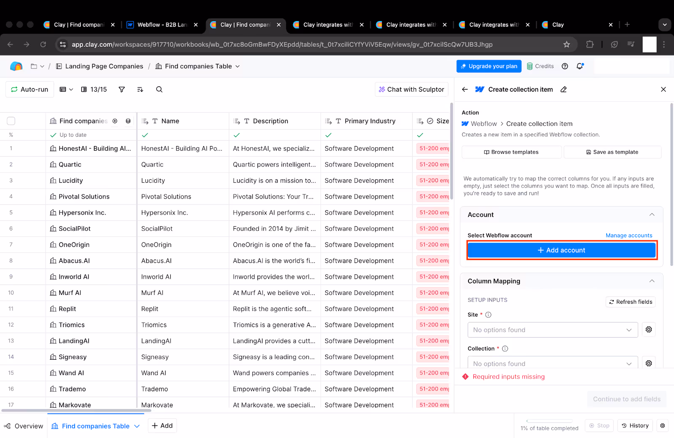
Task: Open the 13/15 columns dropdown
Action: pyautogui.click(x=94, y=89)
